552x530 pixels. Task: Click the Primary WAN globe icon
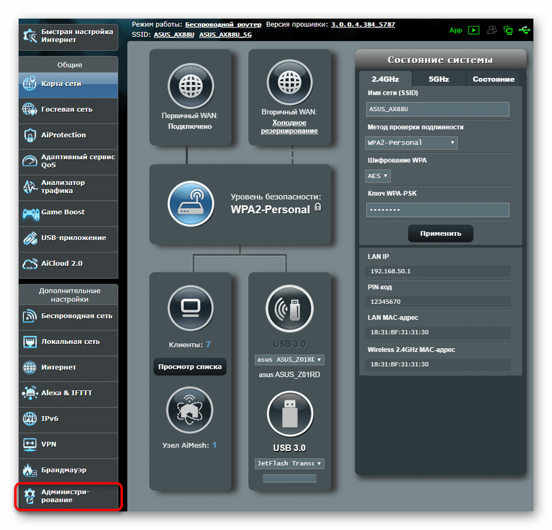(x=191, y=86)
